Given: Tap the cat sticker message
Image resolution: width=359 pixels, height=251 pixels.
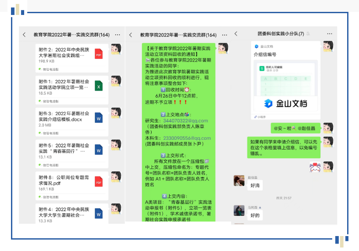Looking at the screenshot, I should 314,167.
